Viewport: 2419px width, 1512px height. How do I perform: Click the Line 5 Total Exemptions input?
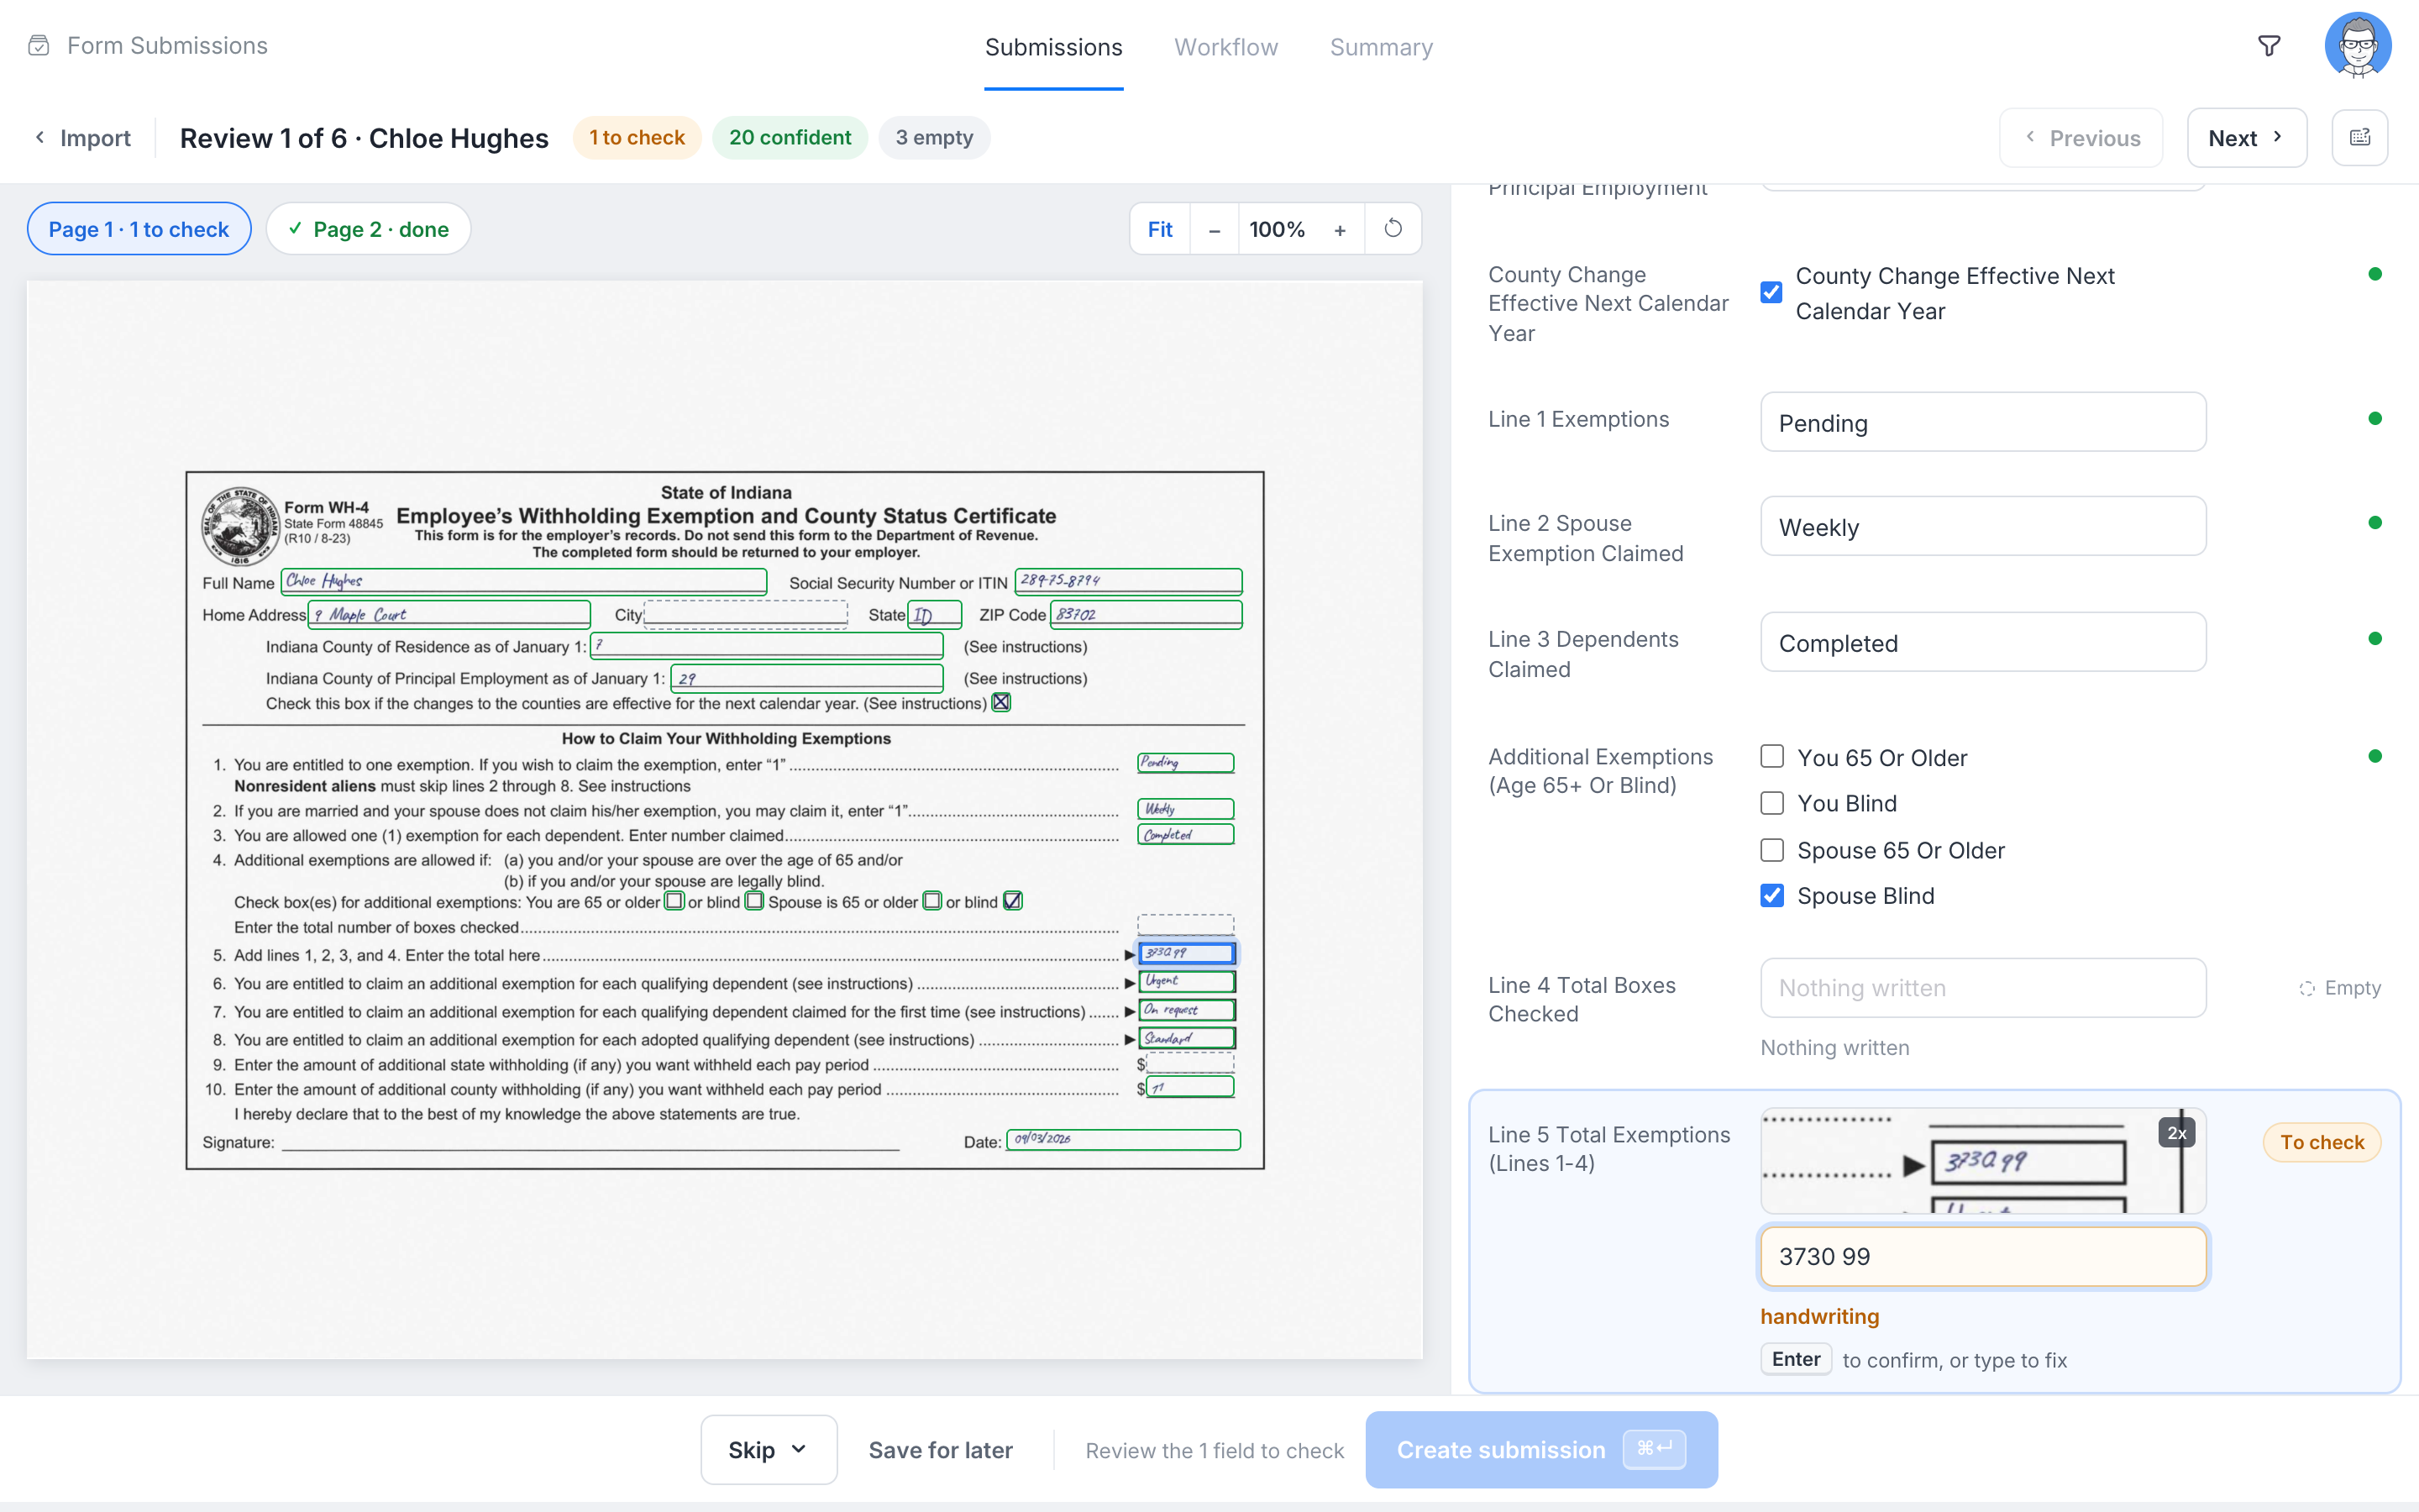(1983, 1256)
